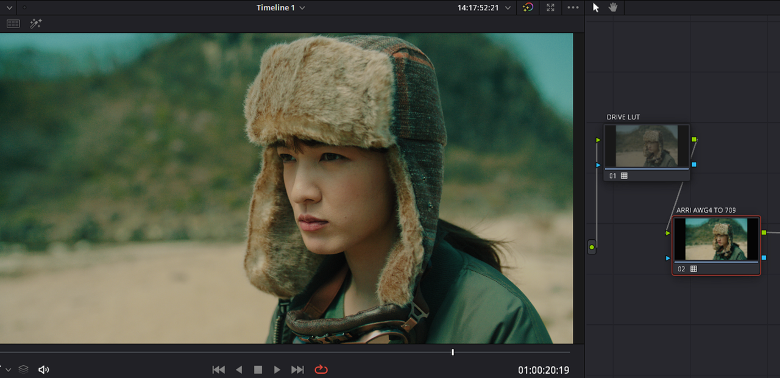The height and width of the screenshot is (378, 780).
Task: Mute audio with the speaker icon
Action: [44, 369]
